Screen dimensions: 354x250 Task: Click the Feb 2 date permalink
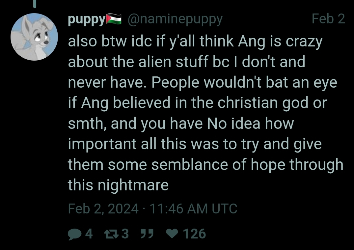[x=328, y=19]
